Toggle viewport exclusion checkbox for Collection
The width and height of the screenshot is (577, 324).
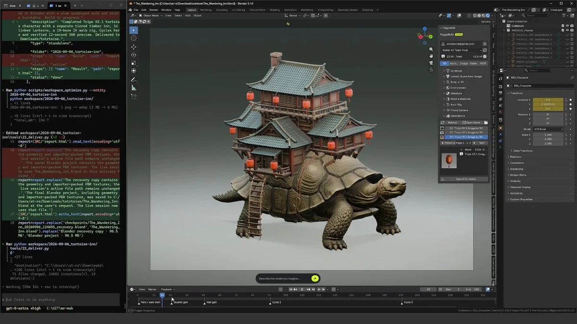coord(563,26)
